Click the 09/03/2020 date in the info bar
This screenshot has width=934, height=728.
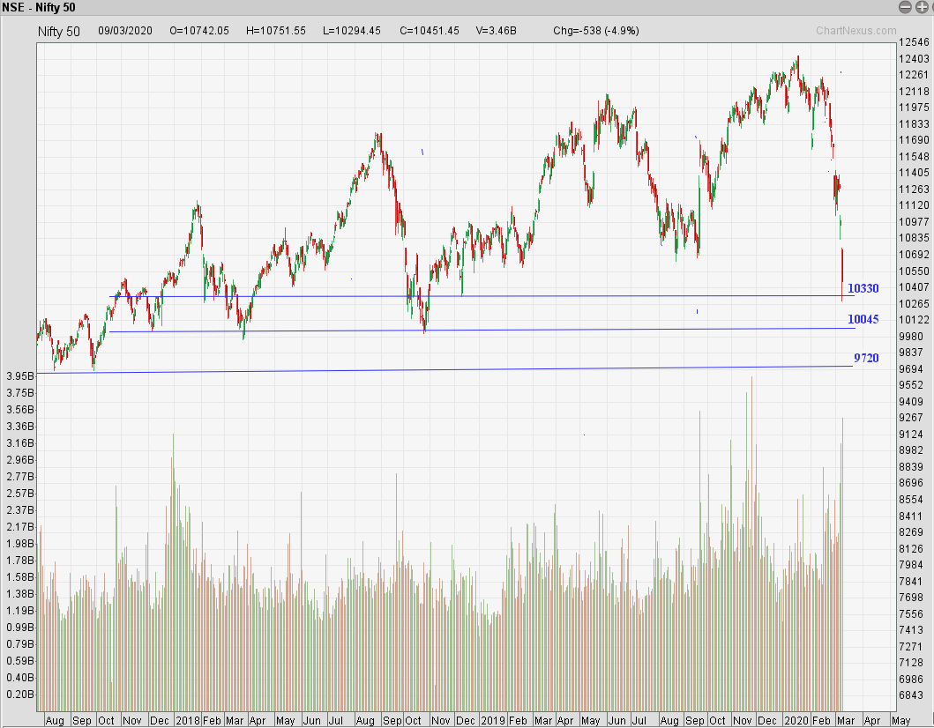click(x=125, y=31)
